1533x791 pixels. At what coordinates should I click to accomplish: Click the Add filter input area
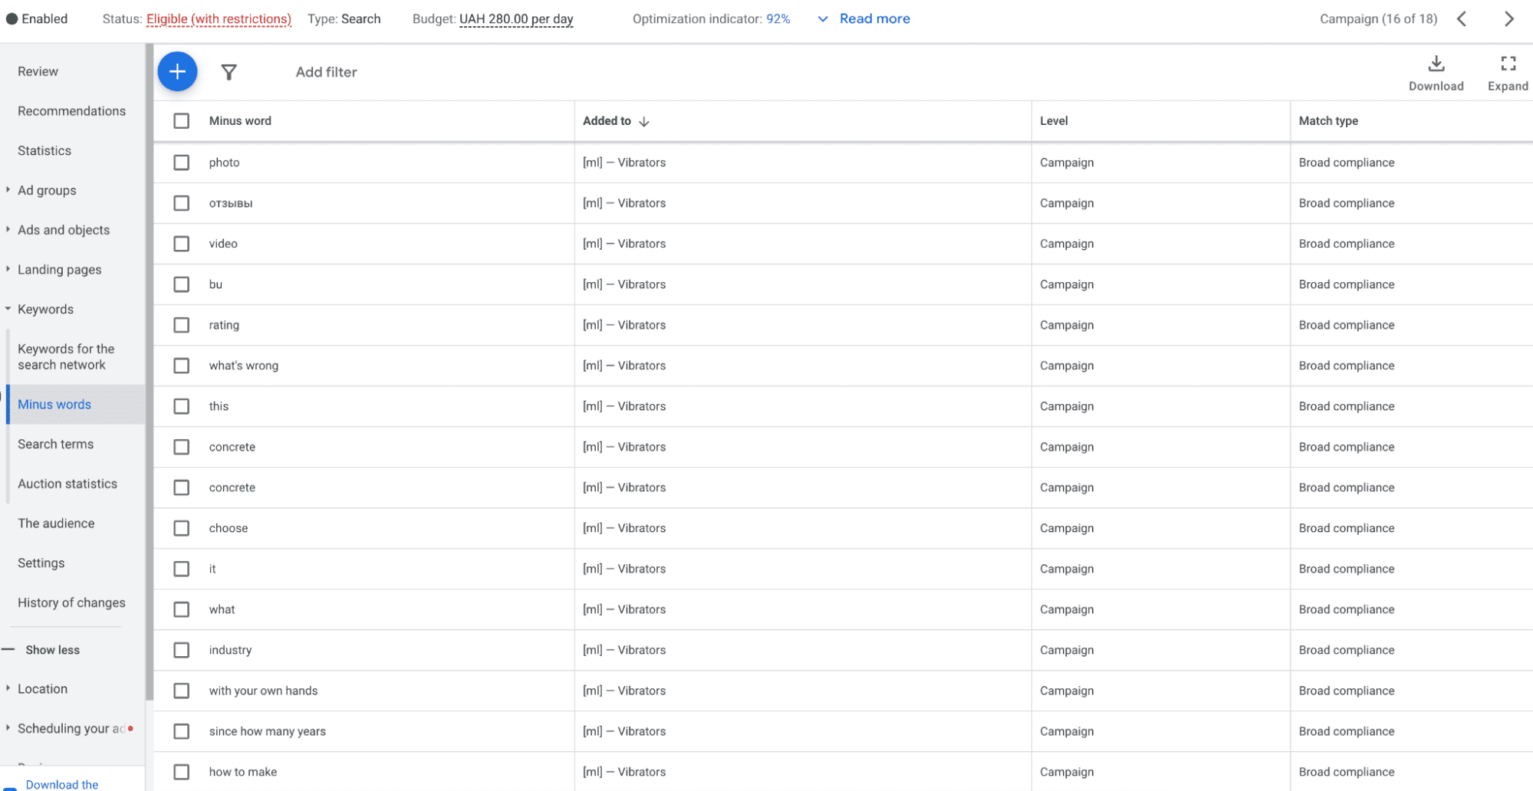pos(325,71)
